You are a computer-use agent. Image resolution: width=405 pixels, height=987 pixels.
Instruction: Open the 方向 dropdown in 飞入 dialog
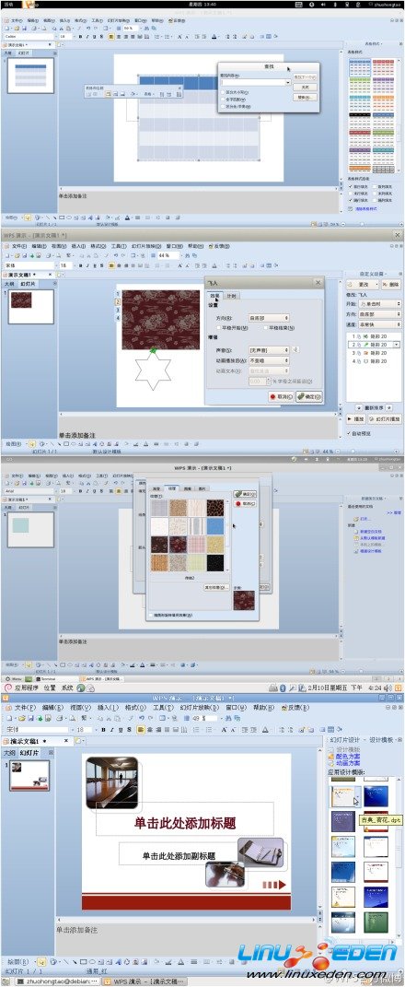pos(269,319)
